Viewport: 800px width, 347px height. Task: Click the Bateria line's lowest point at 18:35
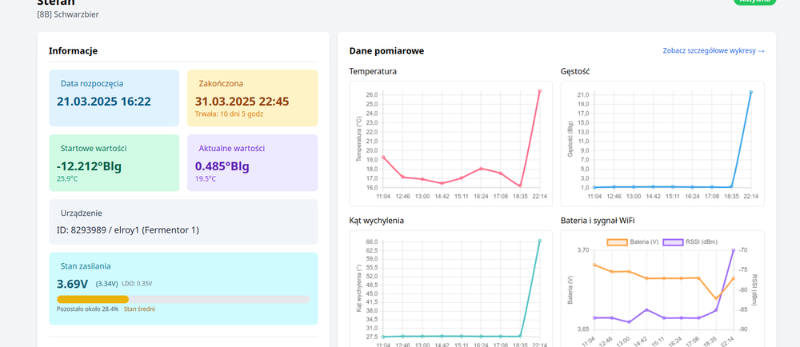(x=716, y=298)
